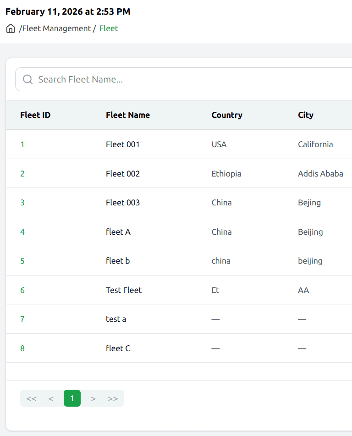
Task: Select the Test Fleet row
Action: point(124,290)
